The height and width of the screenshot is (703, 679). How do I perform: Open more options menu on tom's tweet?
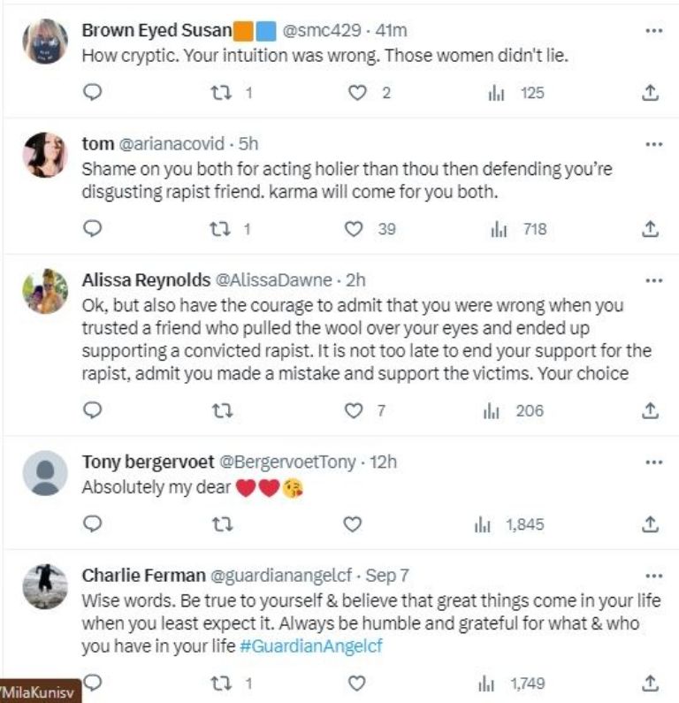pos(653,143)
